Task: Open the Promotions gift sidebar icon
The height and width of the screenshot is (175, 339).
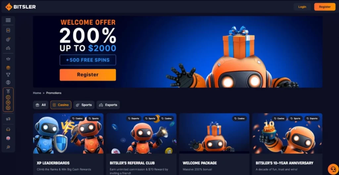Action: coord(8,67)
